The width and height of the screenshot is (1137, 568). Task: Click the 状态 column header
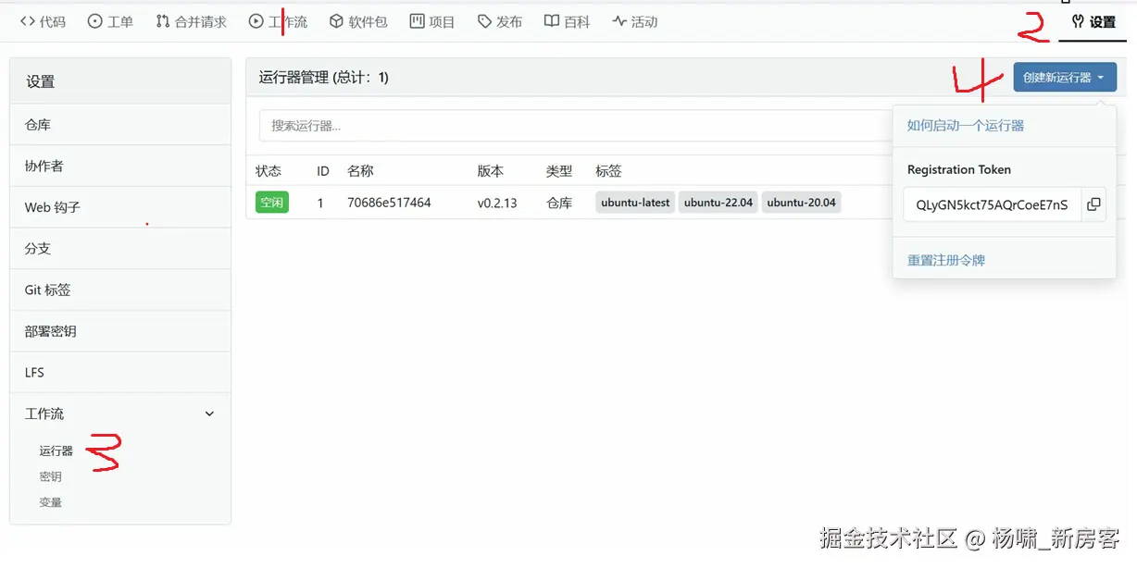pos(269,171)
